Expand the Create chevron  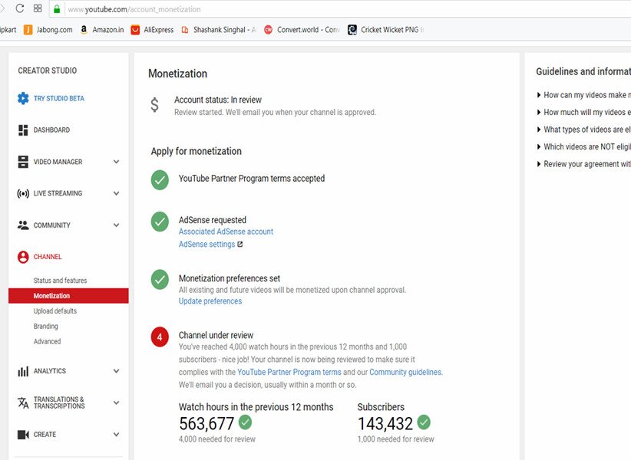(x=117, y=434)
